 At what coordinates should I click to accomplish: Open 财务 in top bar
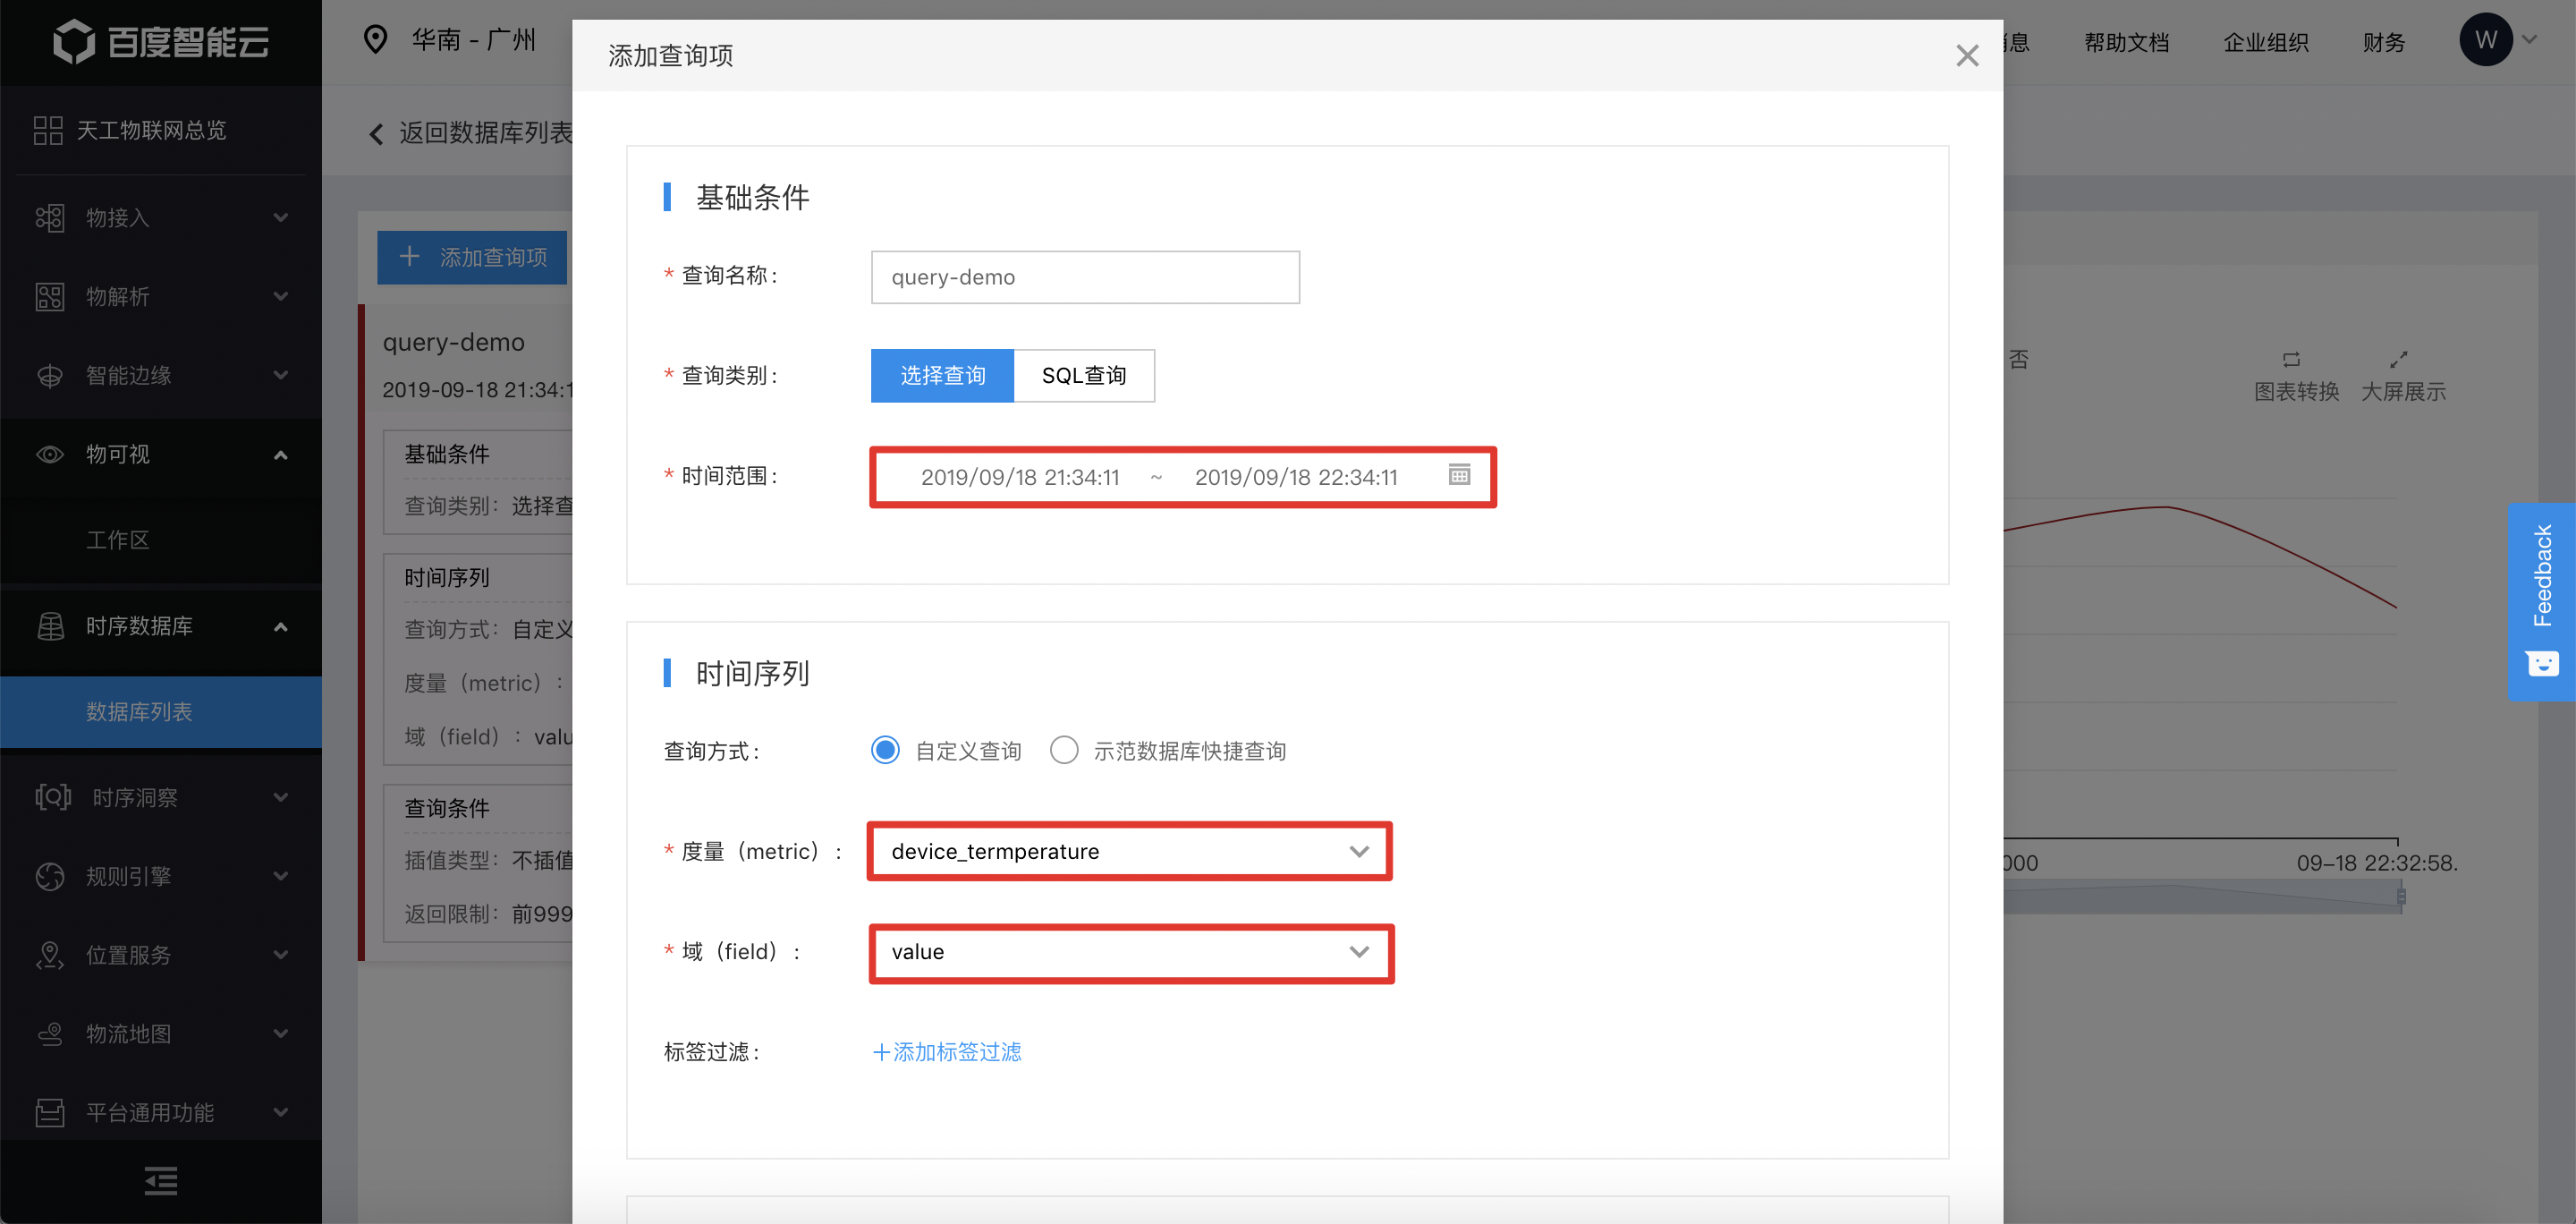point(2383,42)
